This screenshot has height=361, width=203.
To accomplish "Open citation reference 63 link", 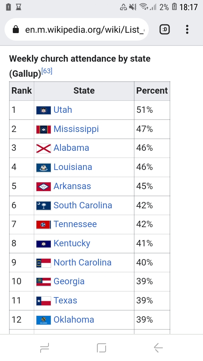I will click(47, 71).
